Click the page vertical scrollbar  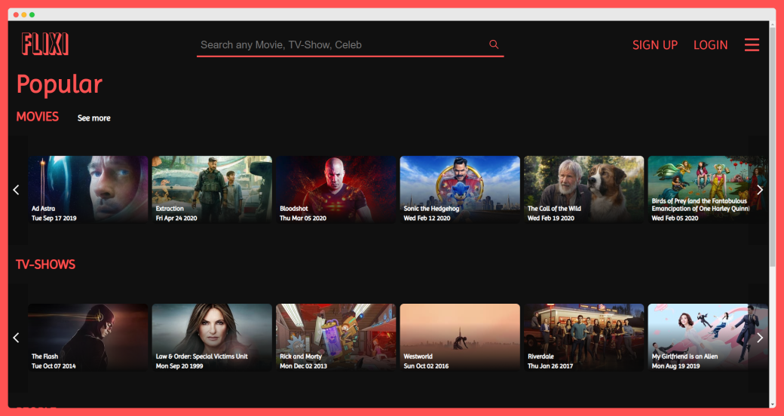pos(772,151)
